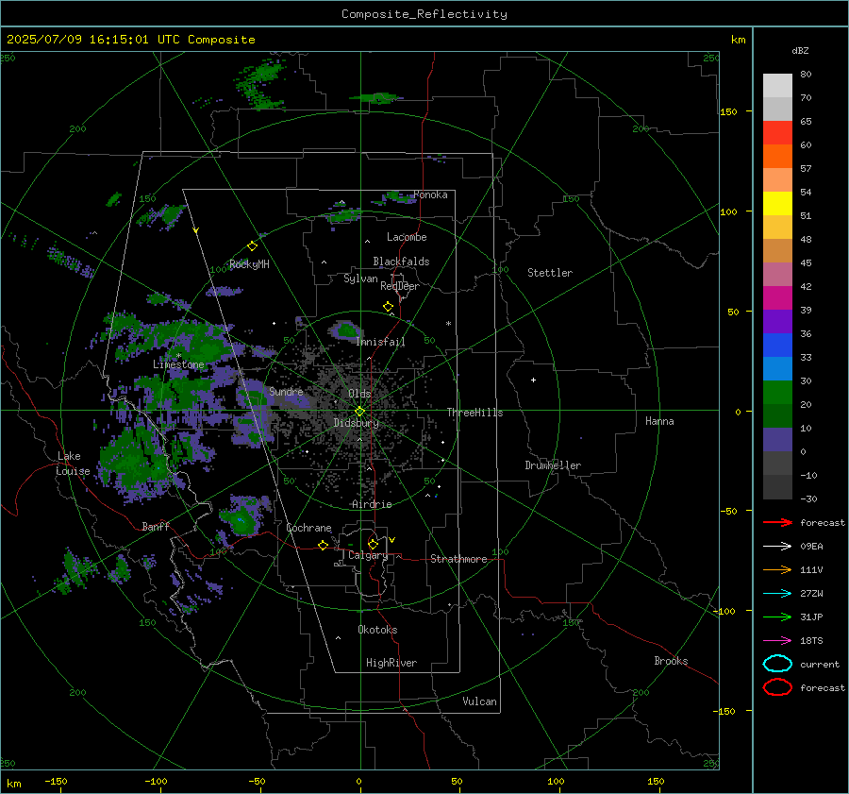This screenshot has height=794, width=849.
Task: Click the Banff town label
Action: click(156, 526)
